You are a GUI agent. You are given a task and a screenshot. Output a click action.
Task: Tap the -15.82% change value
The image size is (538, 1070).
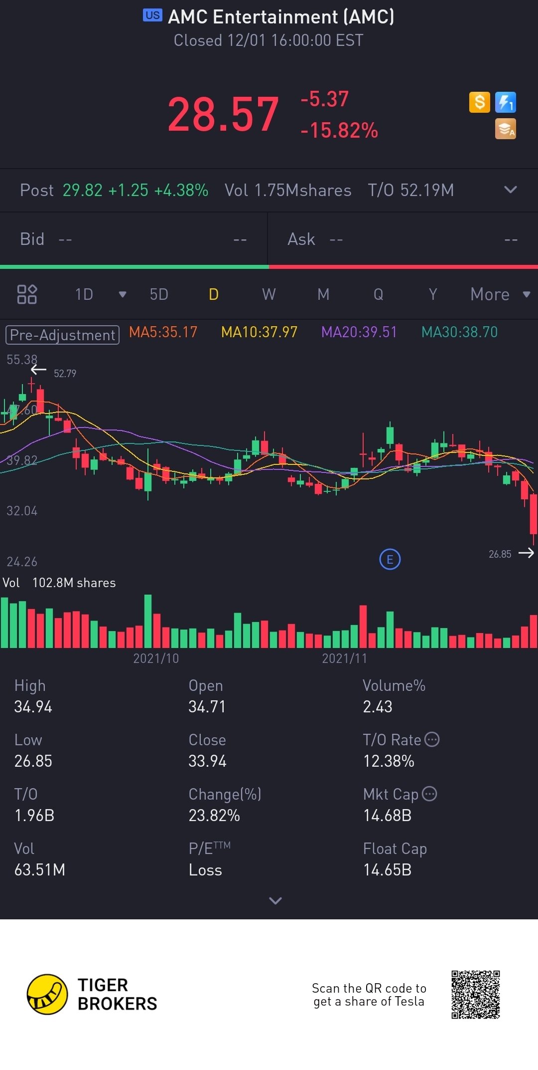click(339, 131)
